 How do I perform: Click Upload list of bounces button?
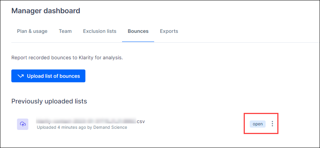point(48,76)
